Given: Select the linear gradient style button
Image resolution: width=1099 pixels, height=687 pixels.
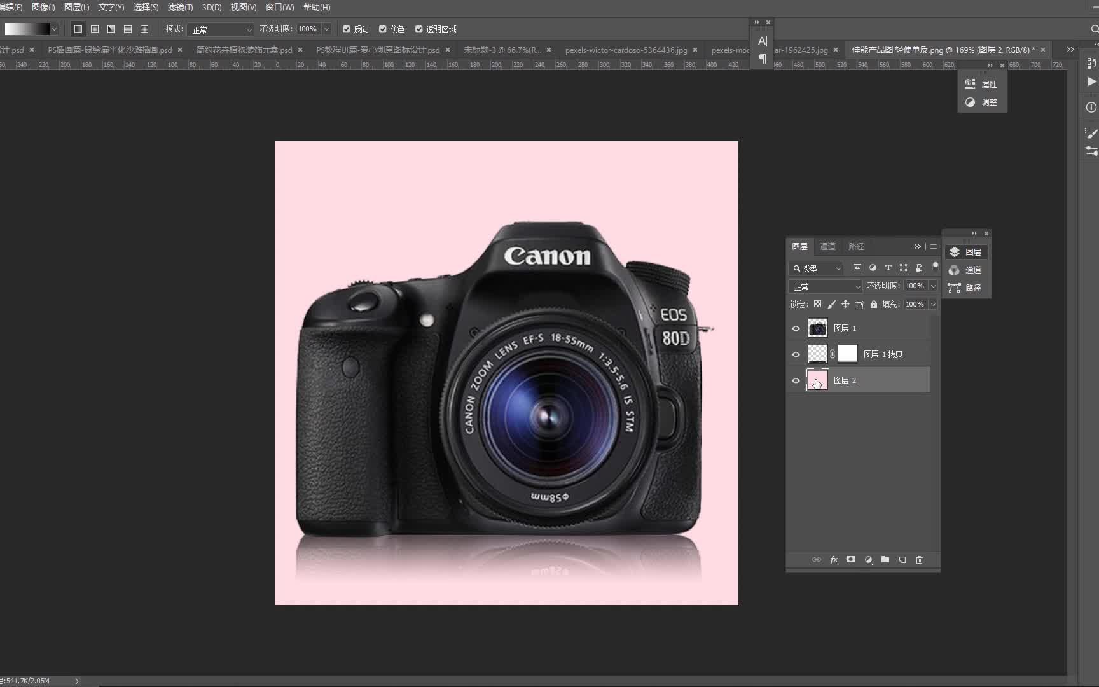Looking at the screenshot, I should [x=78, y=29].
